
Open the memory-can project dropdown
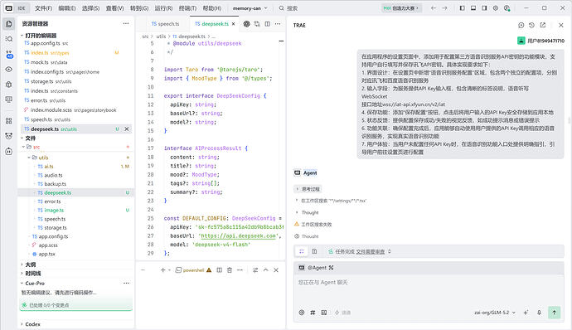(x=250, y=8)
